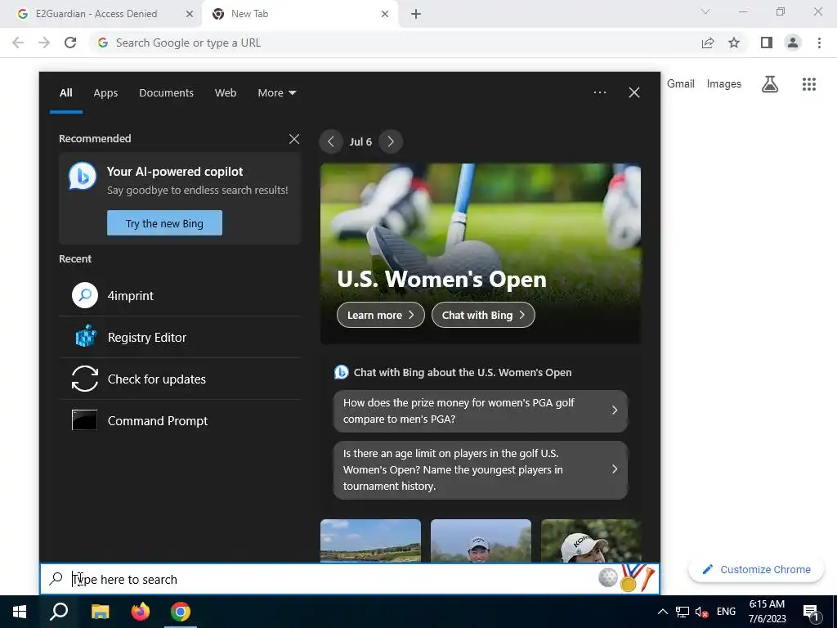Image resolution: width=837 pixels, height=628 pixels.
Task: Open Chrome tab search chevron
Action: coord(705,11)
